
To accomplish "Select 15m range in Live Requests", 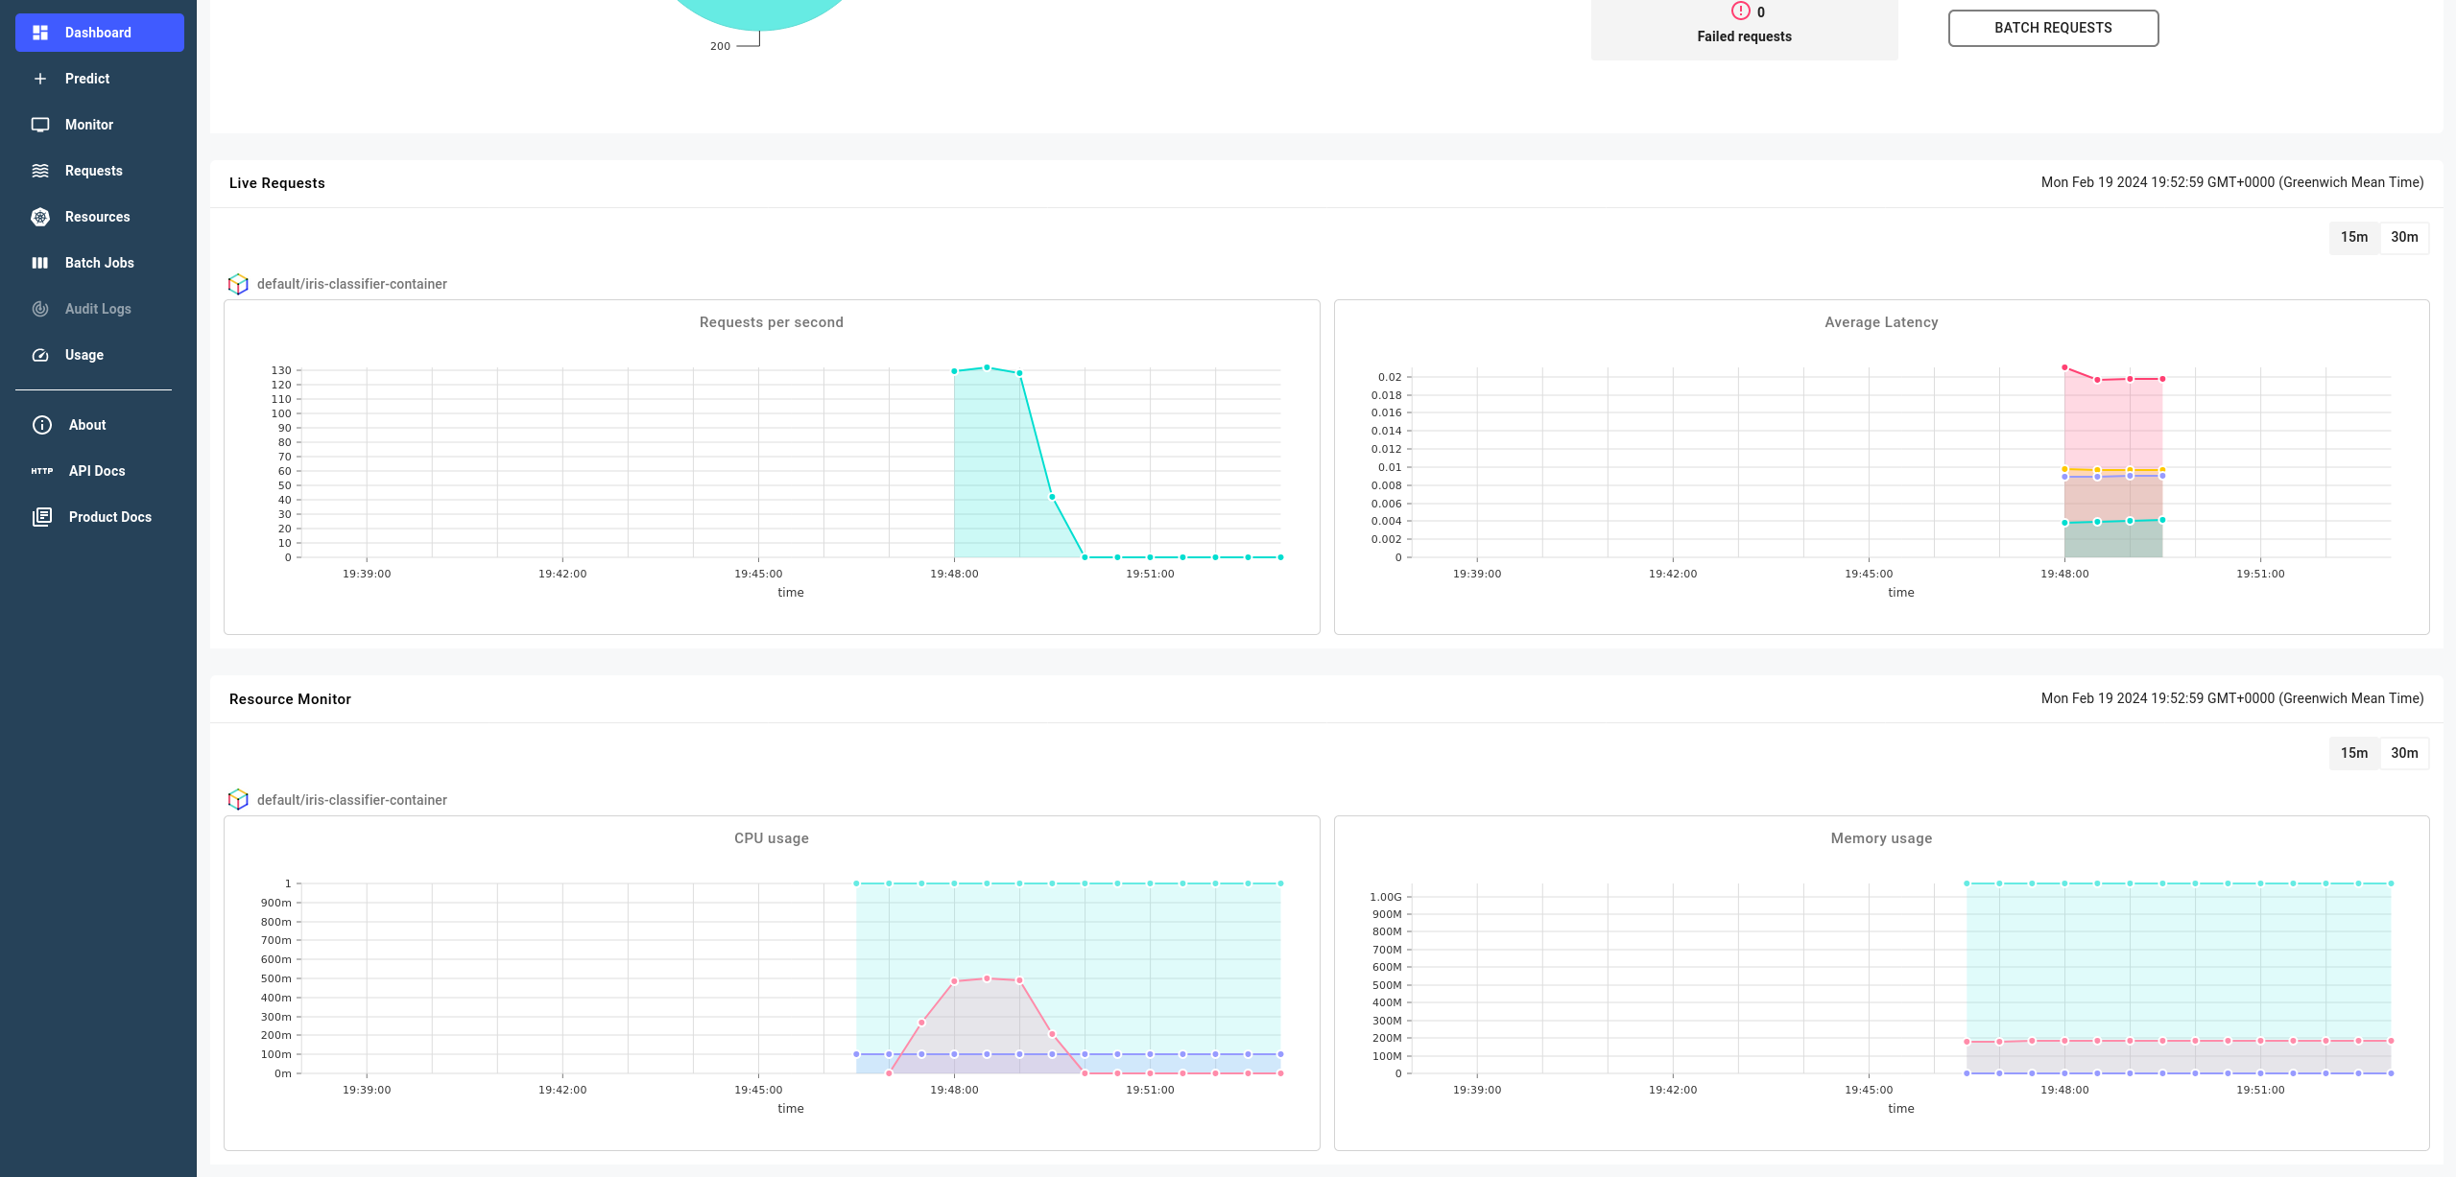I will point(2353,237).
